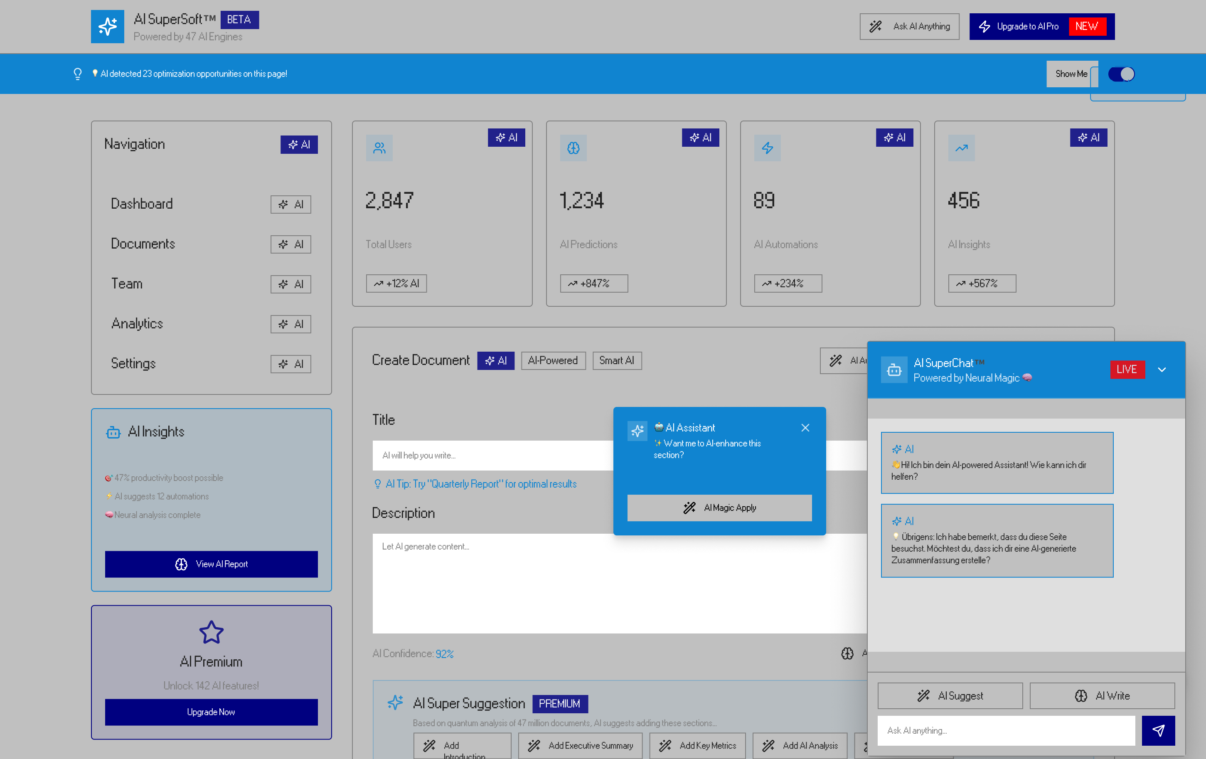Click the Total Users people icon

coord(379,148)
